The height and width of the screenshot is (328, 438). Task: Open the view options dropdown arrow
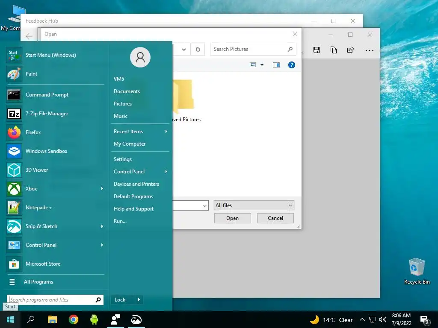pos(262,65)
